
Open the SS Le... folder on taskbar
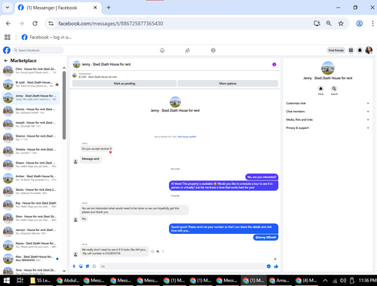click(41, 280)
